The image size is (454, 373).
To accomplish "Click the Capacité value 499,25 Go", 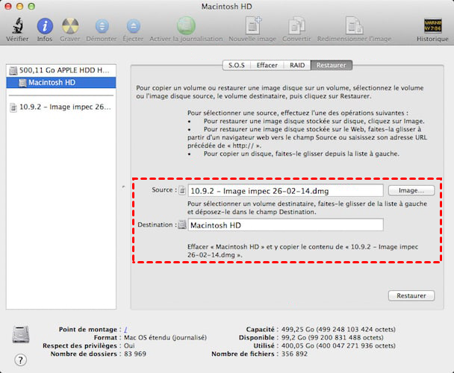I will (338, 329).
